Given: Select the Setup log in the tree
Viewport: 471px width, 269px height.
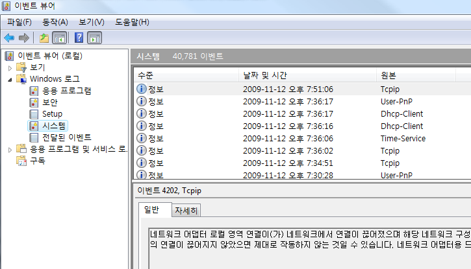Looking at the screenshot, I should (x=52, y=113).
